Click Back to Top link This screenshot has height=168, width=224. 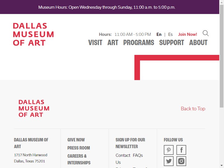click(193, 109)
